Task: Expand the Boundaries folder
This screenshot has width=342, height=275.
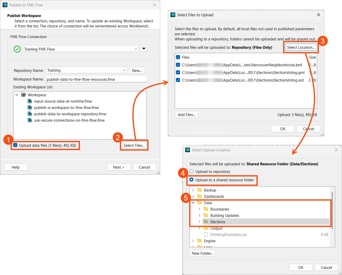Action: coord(199,209)
